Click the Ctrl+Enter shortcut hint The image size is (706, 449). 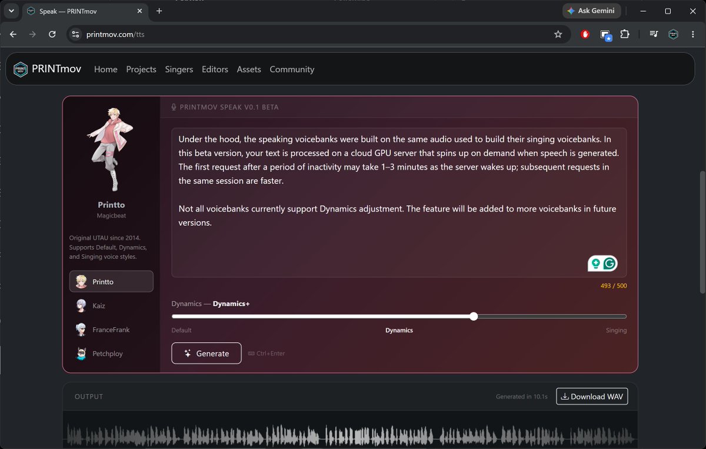(267, 354)
